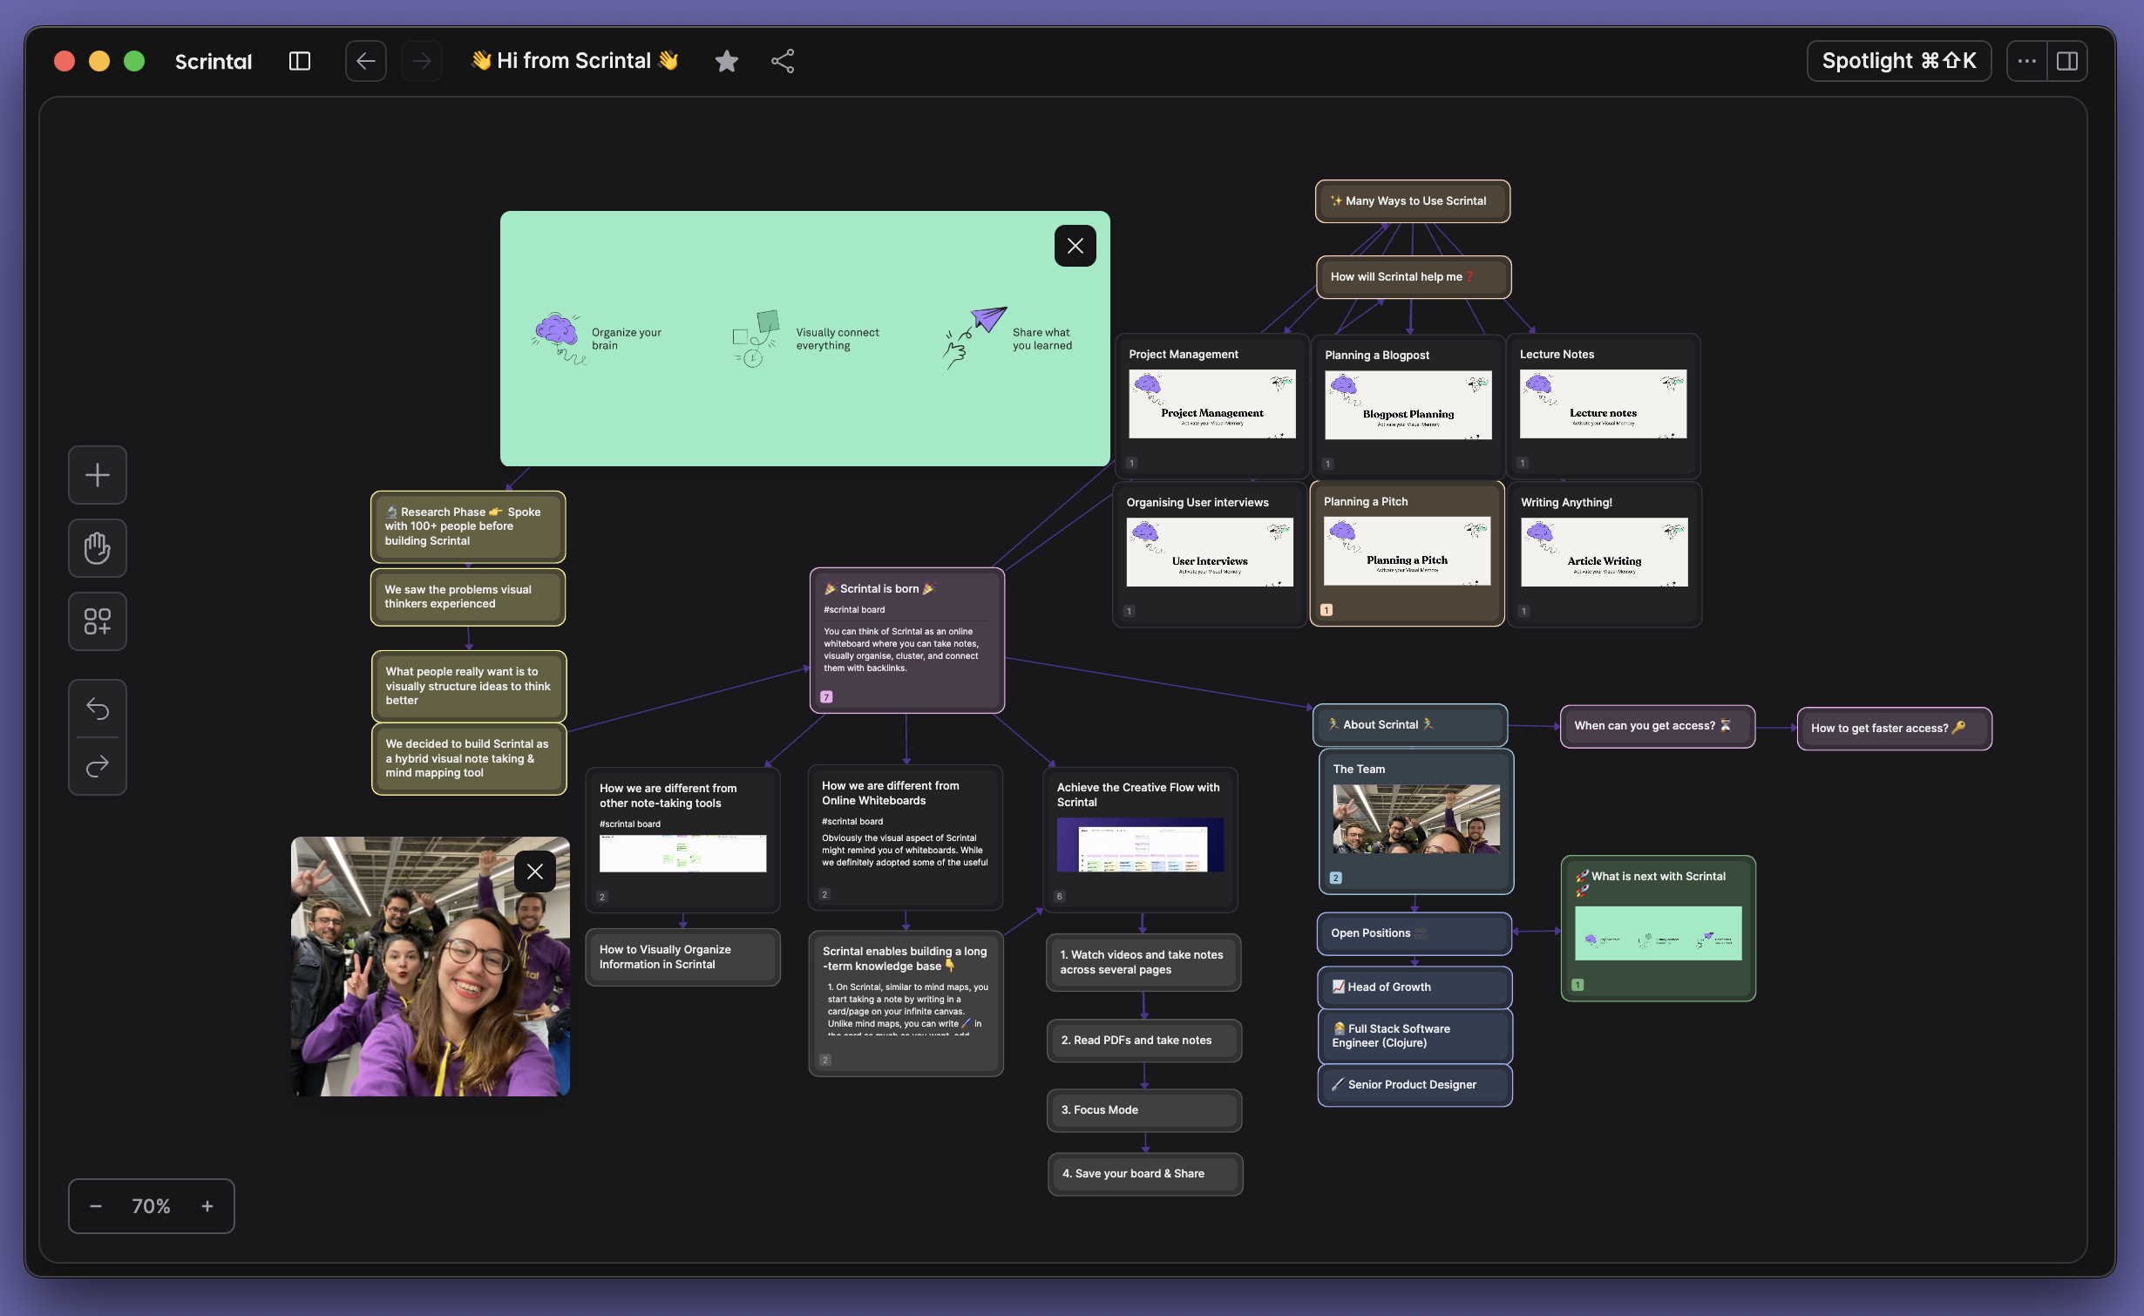Open the add elements grid icon in sidebar
2144x1316 pixels.
97,621
